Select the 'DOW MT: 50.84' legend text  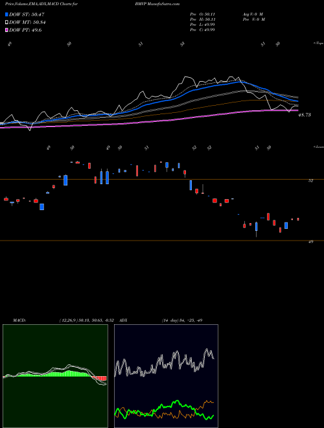(27, 23)
